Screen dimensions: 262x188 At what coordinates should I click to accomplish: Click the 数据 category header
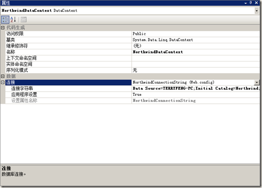click(x=11, y=76)
